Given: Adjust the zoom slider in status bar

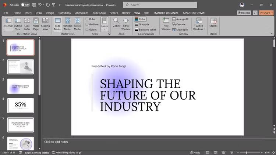Looking at the screenshot, I should click(247, 152).
